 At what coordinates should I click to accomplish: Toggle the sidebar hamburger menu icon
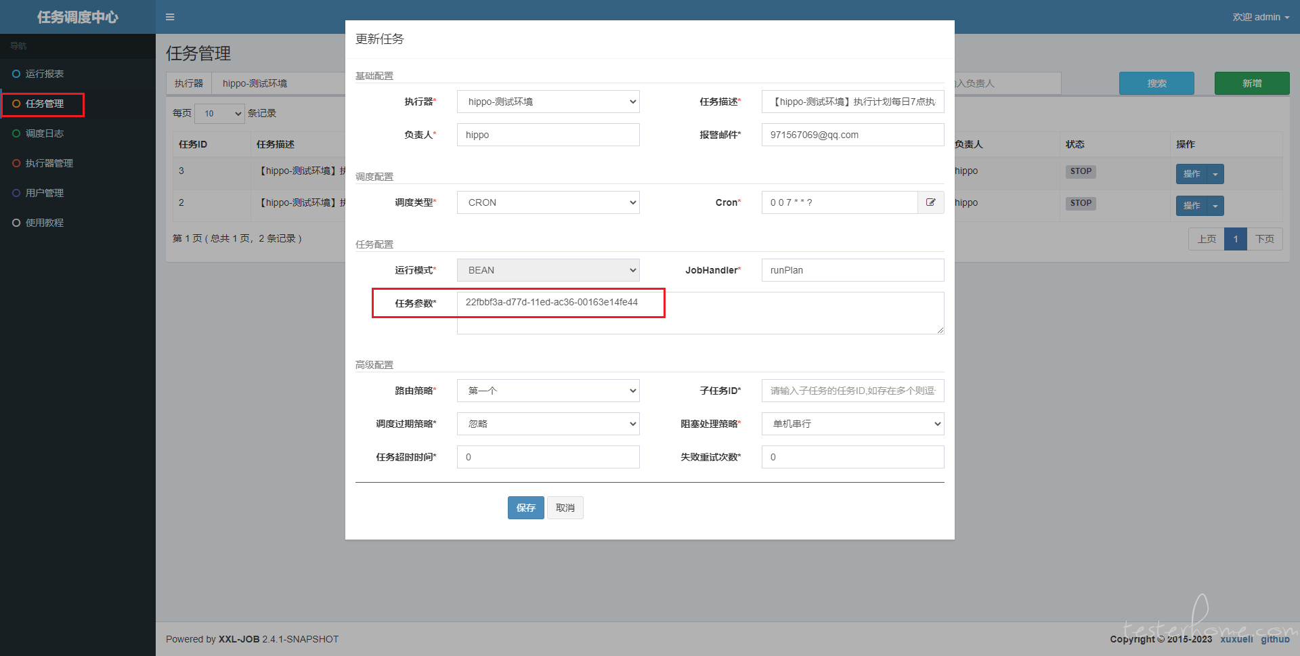pyautogui.click(x=170, y=17)
